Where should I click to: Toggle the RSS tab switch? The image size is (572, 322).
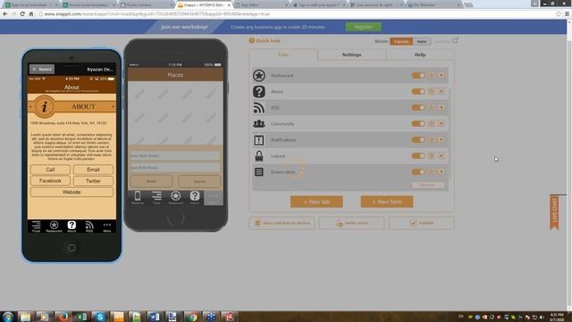418,107
